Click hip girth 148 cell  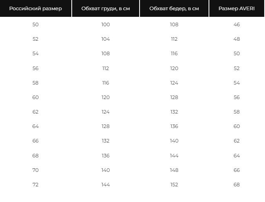(x=174, y=170)
